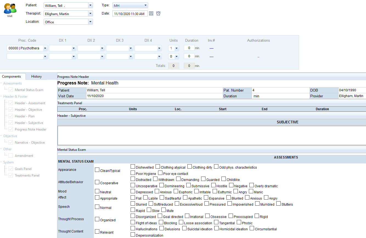
Task: Toggle the Hallucinations checkbox
Action: (x=133, y=228)
